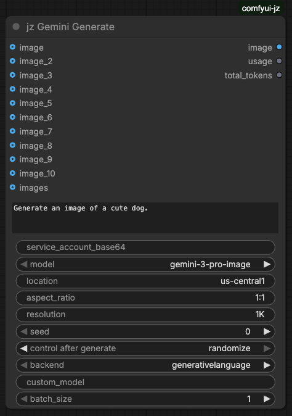292x416 pixels.
Task: Open the control after generate randomize selector
Action: click(x=145, y=348)
